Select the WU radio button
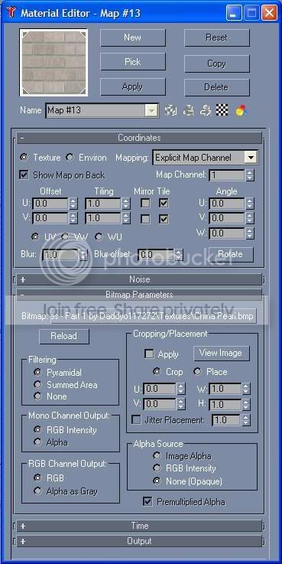This screenshot has height=564, width=282. click(98, 236)
